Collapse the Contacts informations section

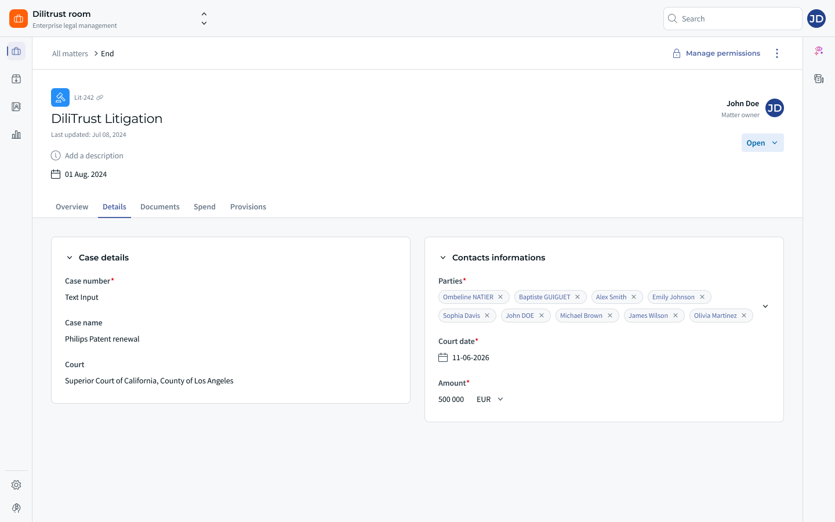(443, 258)
